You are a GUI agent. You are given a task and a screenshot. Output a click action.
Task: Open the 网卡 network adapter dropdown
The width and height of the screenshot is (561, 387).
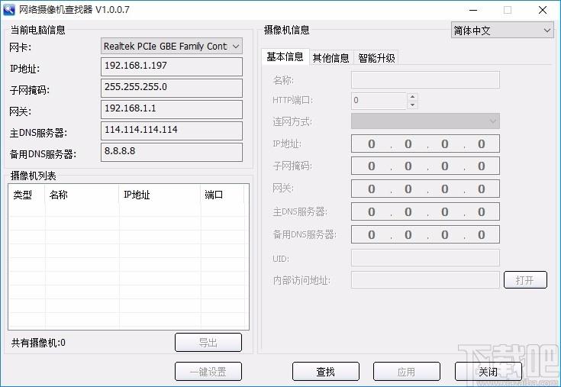(172, 46)
